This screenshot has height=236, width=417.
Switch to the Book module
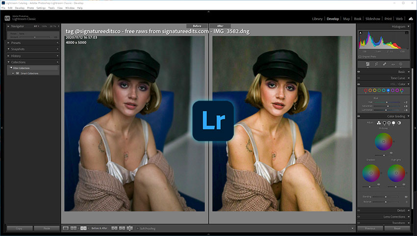tap(358, 19)
